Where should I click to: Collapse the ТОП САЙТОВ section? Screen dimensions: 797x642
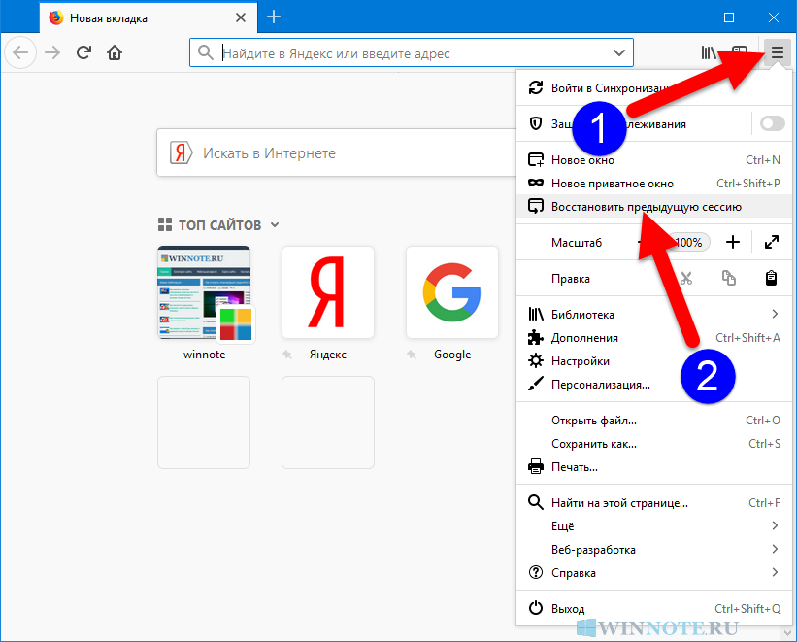(275, 225)
